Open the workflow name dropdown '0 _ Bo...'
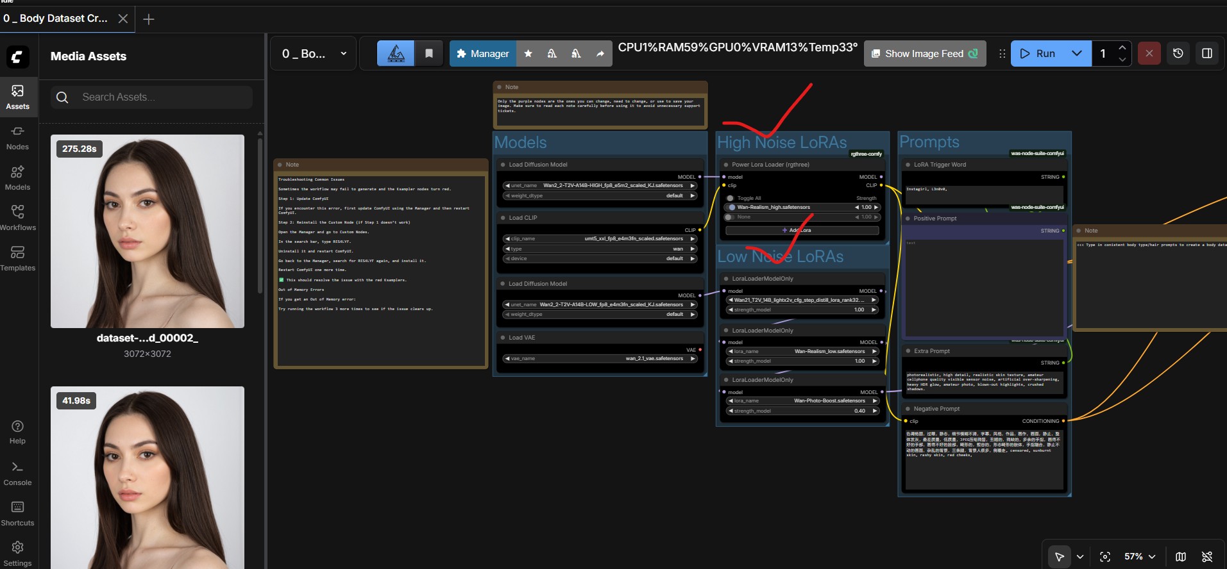1227x569 pixels. tap(314, 54)
